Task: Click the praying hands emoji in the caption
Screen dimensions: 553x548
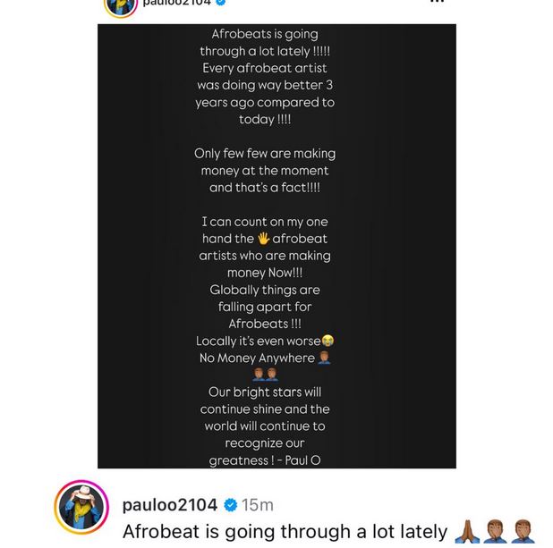Action: click(467, 531)
